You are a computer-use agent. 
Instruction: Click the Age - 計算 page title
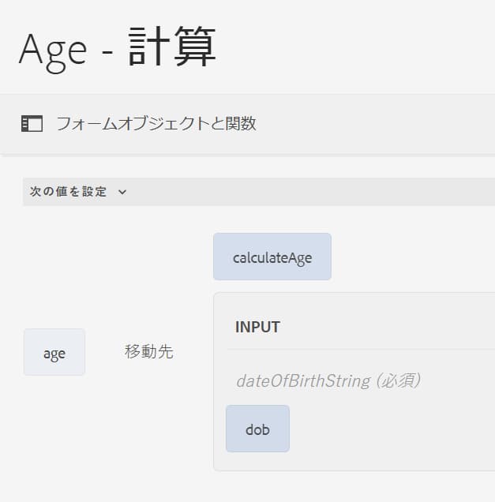tap(117, 49)
